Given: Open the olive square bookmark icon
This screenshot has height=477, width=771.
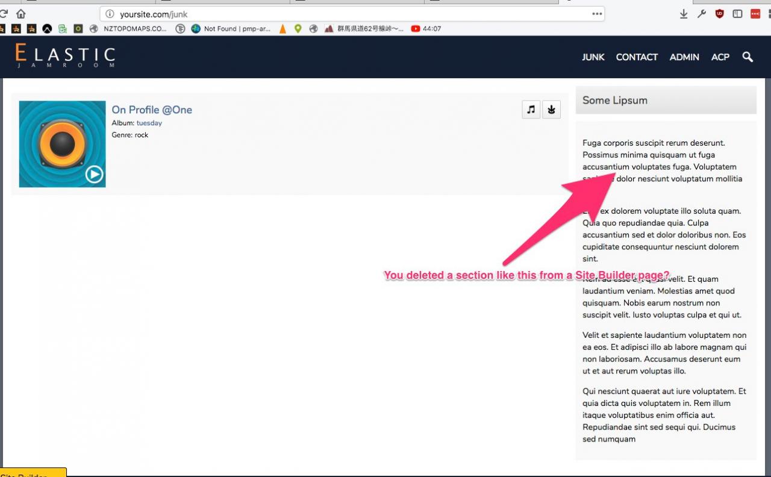Looking at the screenshot, I should pos(78,28).
